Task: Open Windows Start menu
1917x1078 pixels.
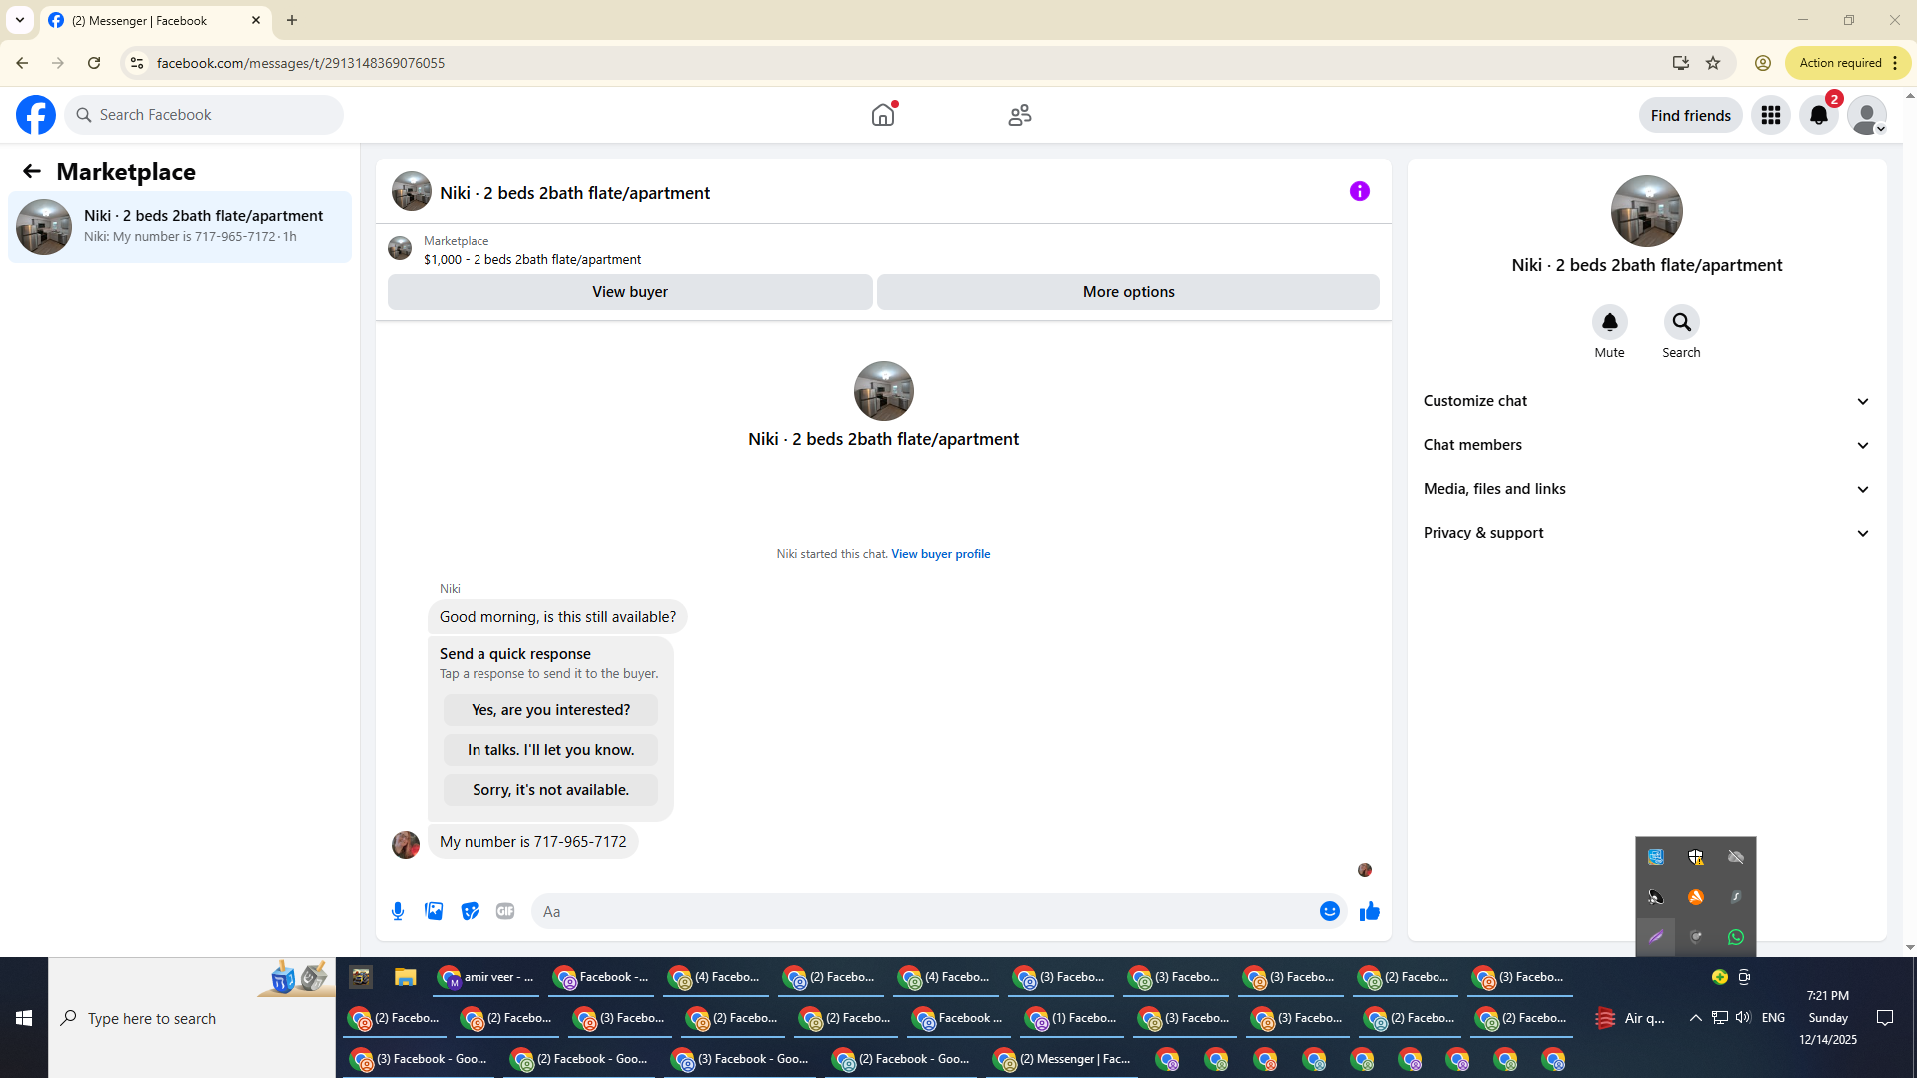Action: click(x=24, y=1018)
